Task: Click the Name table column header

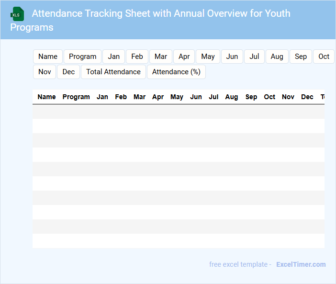Action: (46, 97)
